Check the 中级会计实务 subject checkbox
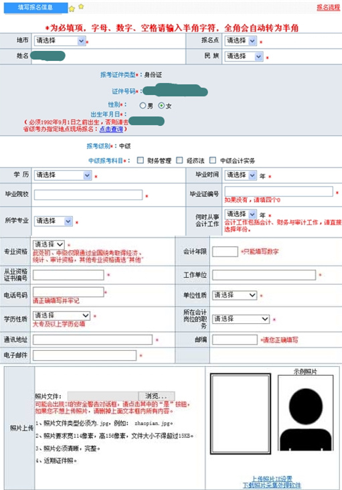This screenshot has width=342, height=490. 213,160
